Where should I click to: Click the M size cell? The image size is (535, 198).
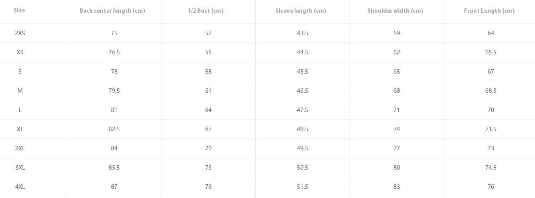(20, 91)
